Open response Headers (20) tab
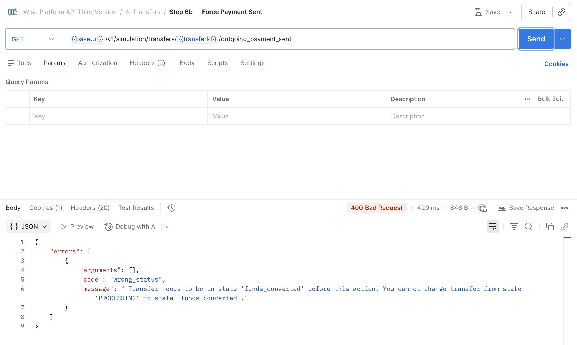Viewport: 577px width, 345px height. (90, 208)
